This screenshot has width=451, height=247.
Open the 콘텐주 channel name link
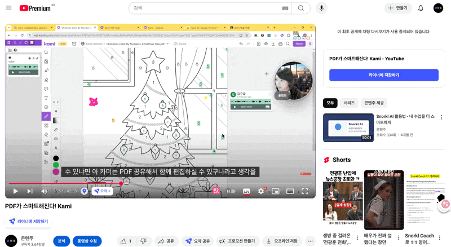click(27, 238)
